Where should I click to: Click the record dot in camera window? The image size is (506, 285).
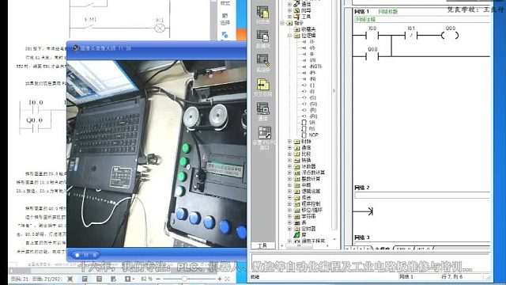[x=77, y=255]
